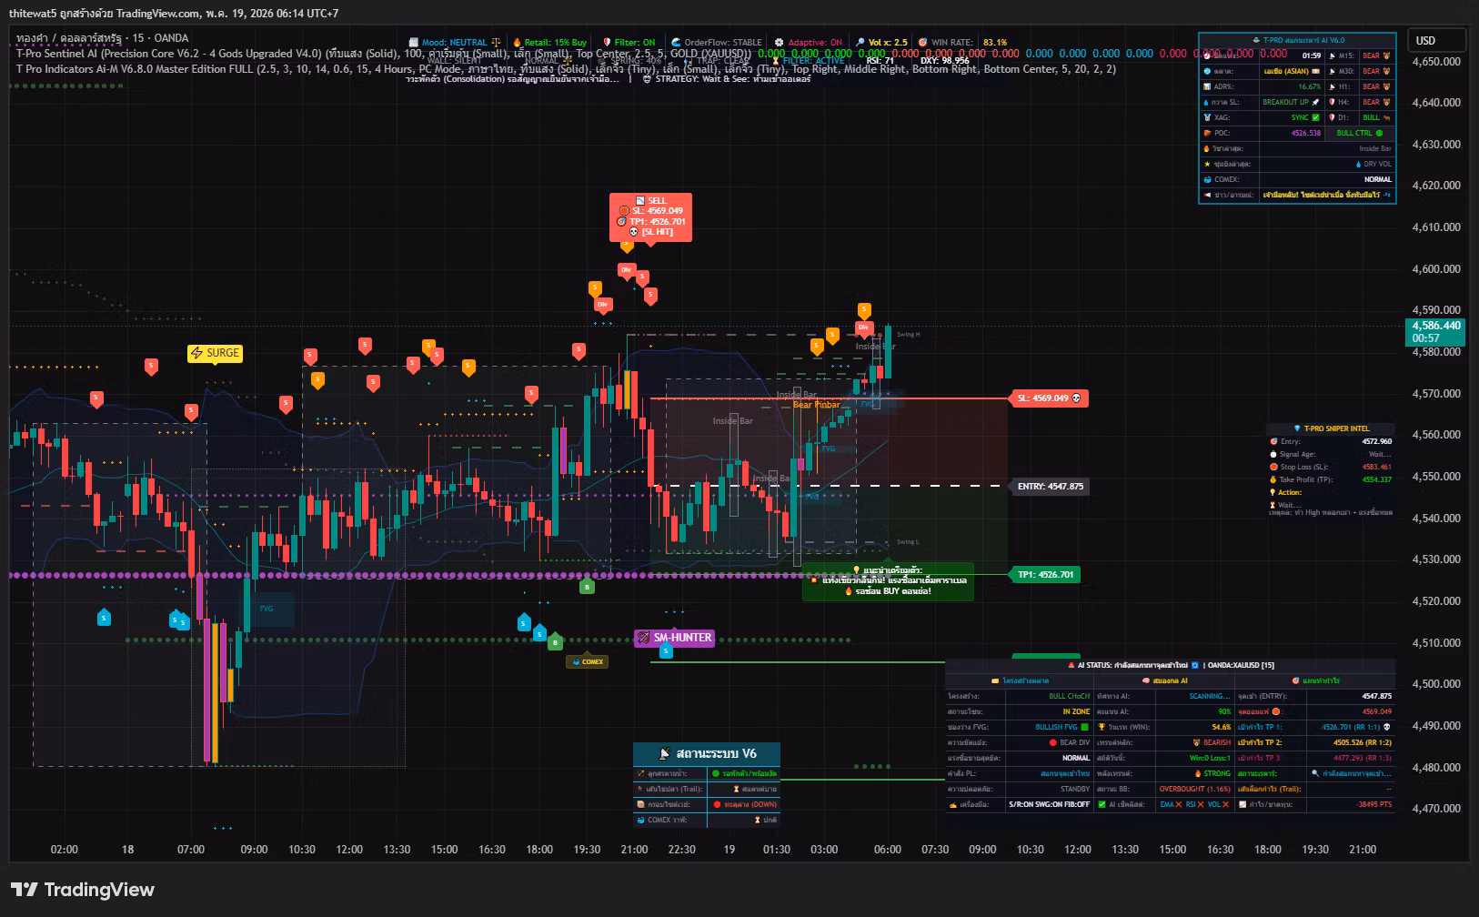This screenshot has width=1479, height=917.
Task: Click the OrderFlow: STABLE status
Action: click(x=717, y=42)
